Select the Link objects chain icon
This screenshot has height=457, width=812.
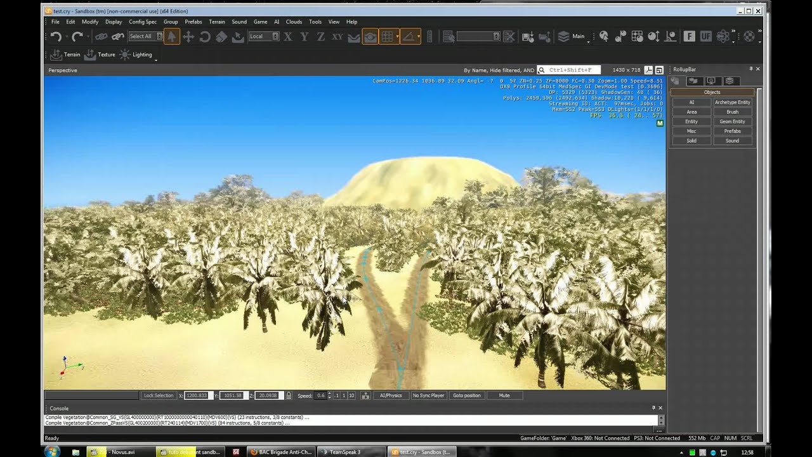pyautogui.click(x=101, y=37)
